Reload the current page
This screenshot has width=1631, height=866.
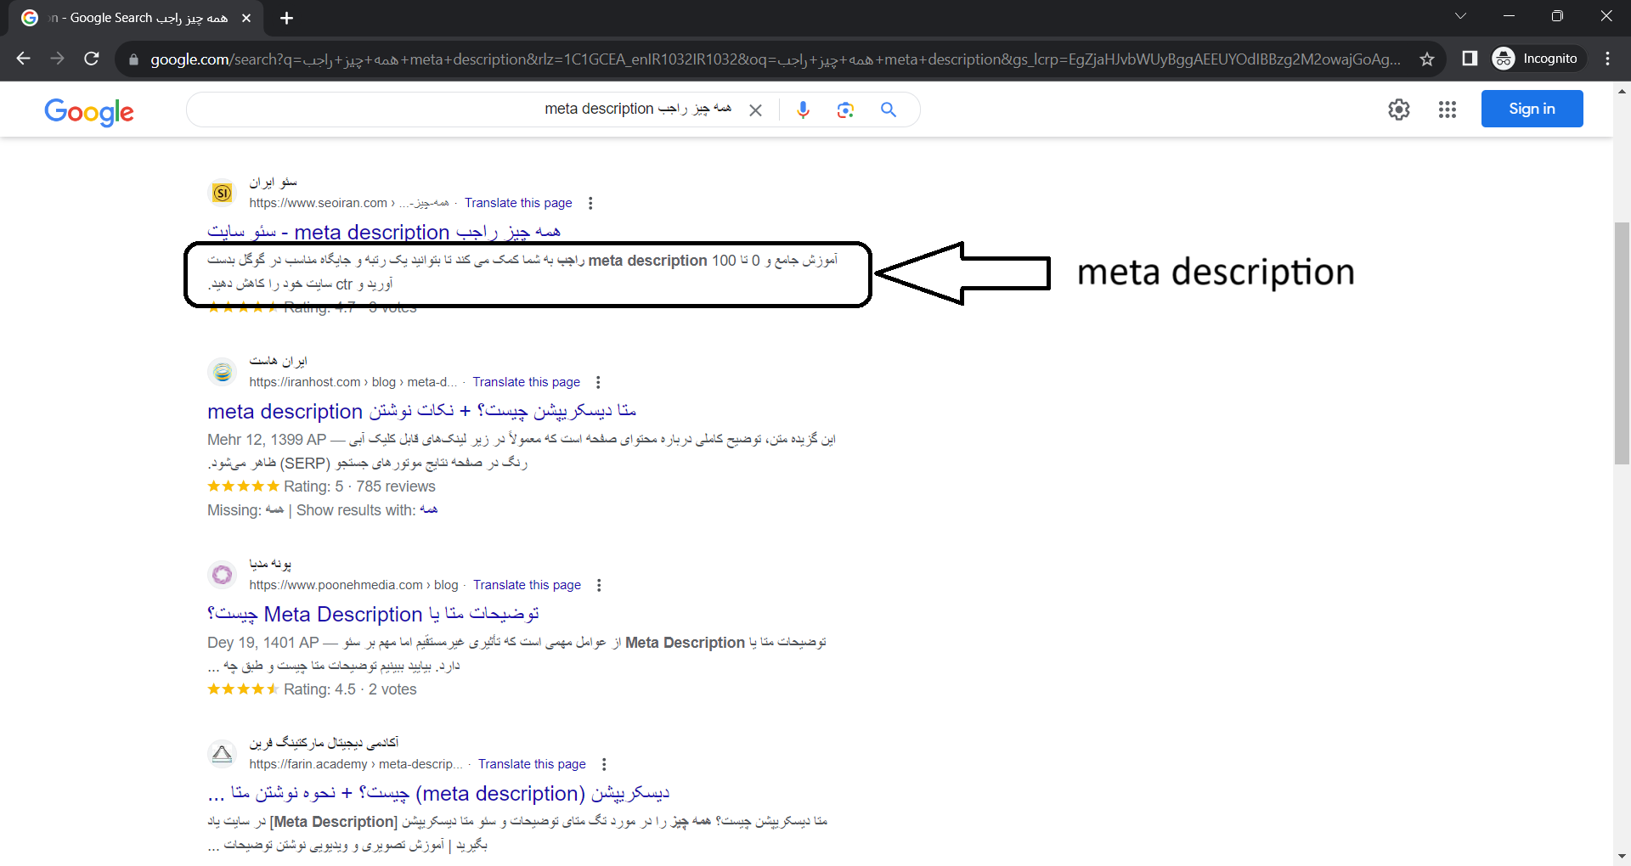[x=92, y=59]
